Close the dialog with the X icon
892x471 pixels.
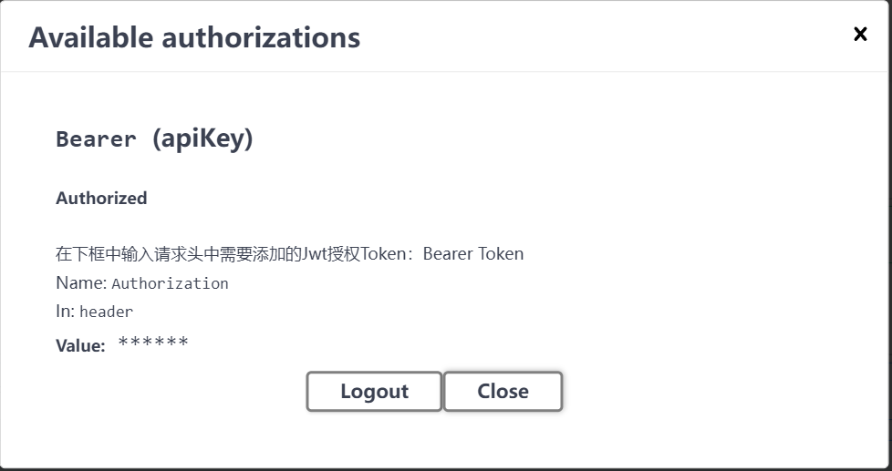pos(859,35)
